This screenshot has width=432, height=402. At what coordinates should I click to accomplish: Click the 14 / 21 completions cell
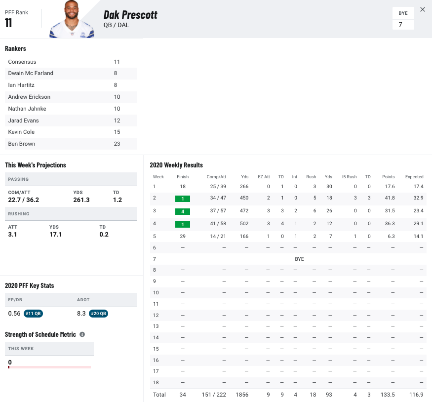[218, 237]
